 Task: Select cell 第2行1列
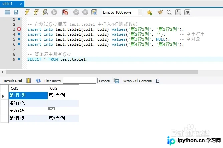(x=28, y=103)
